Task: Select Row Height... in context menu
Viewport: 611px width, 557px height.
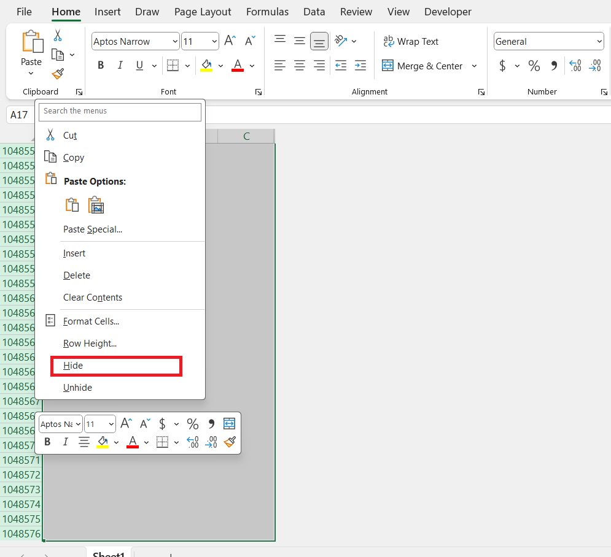Action: [x=120, y=344]
